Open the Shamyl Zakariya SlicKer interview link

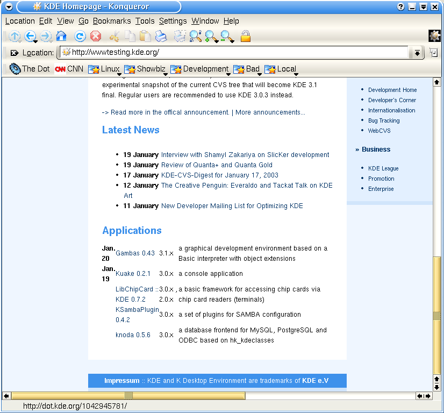(x=245, y=155)
